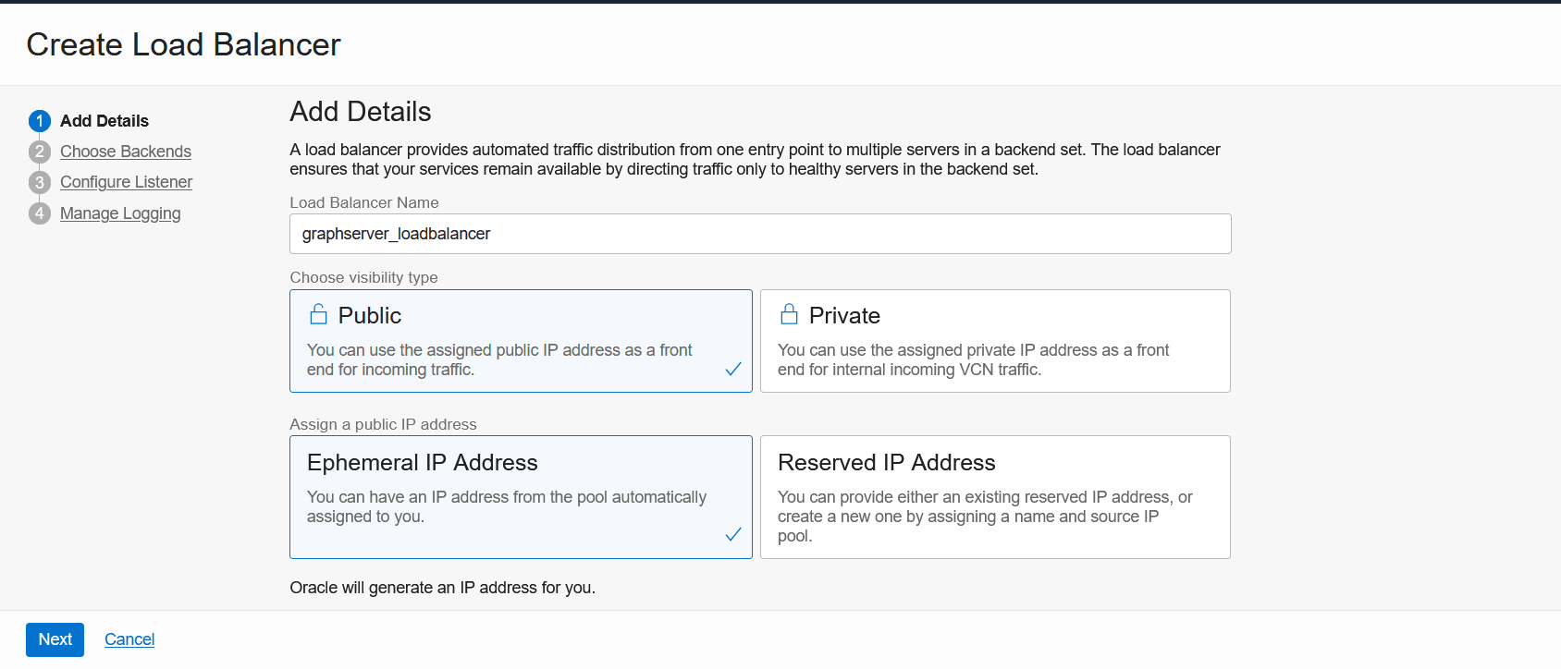Click the step 3 number icon
This screenshot has width=1561, height=669.
(x=40, y=182)
